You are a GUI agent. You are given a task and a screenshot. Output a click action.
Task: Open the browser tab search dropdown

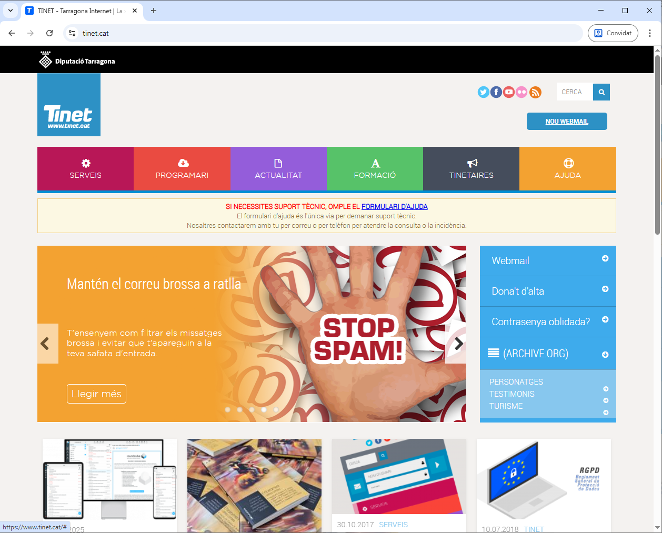click(11, 11)
